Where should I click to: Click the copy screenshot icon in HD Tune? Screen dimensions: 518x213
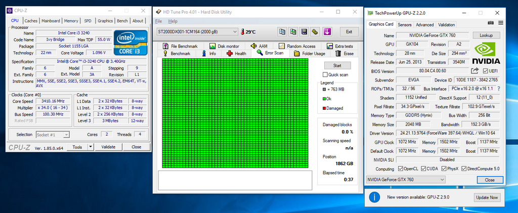click(293, 32)
